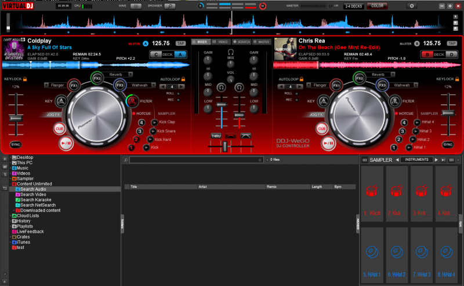Image resolution: width=464 pixels, height=286 pixels.
Task: Activate FX2 button on left deck
Action: 97,78
